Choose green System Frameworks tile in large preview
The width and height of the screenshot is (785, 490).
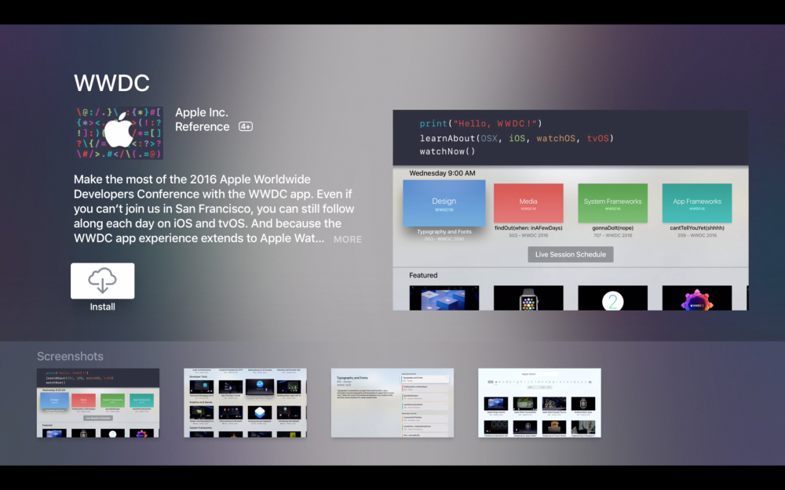612,203
